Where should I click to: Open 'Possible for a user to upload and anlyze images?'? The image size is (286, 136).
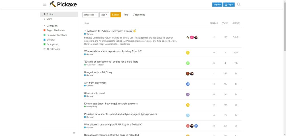[120, 114]
